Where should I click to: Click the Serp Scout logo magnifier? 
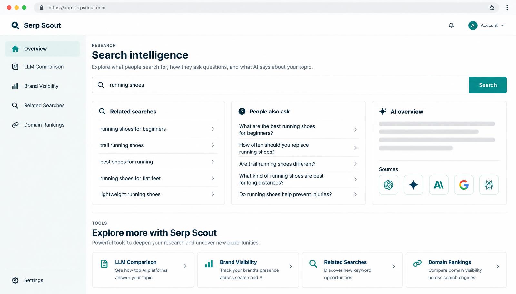tap(15, 25)
